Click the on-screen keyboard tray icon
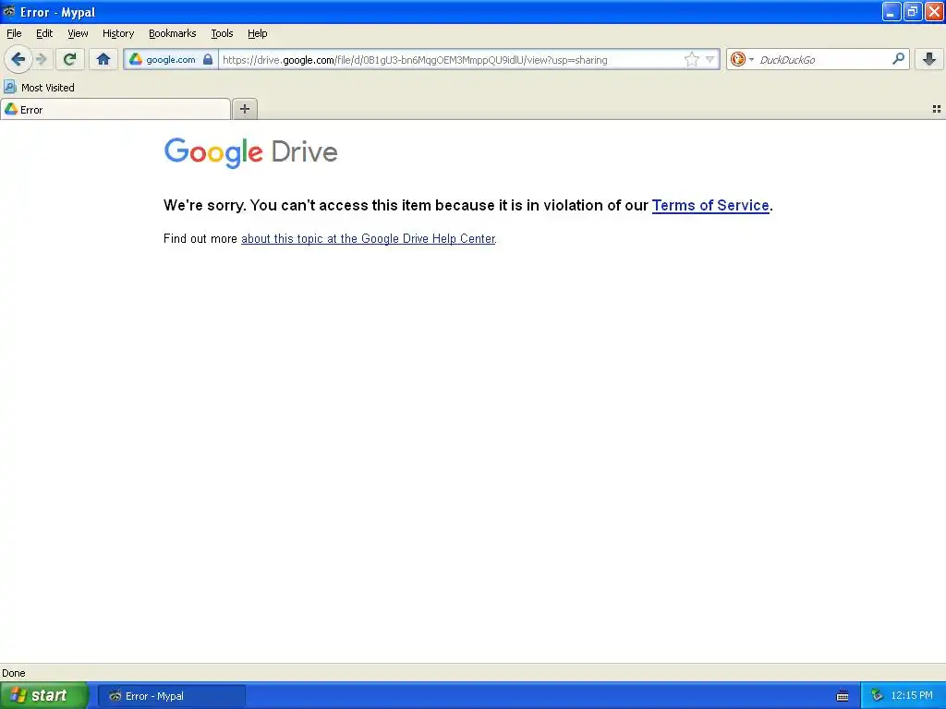 [x=843, y=696]
